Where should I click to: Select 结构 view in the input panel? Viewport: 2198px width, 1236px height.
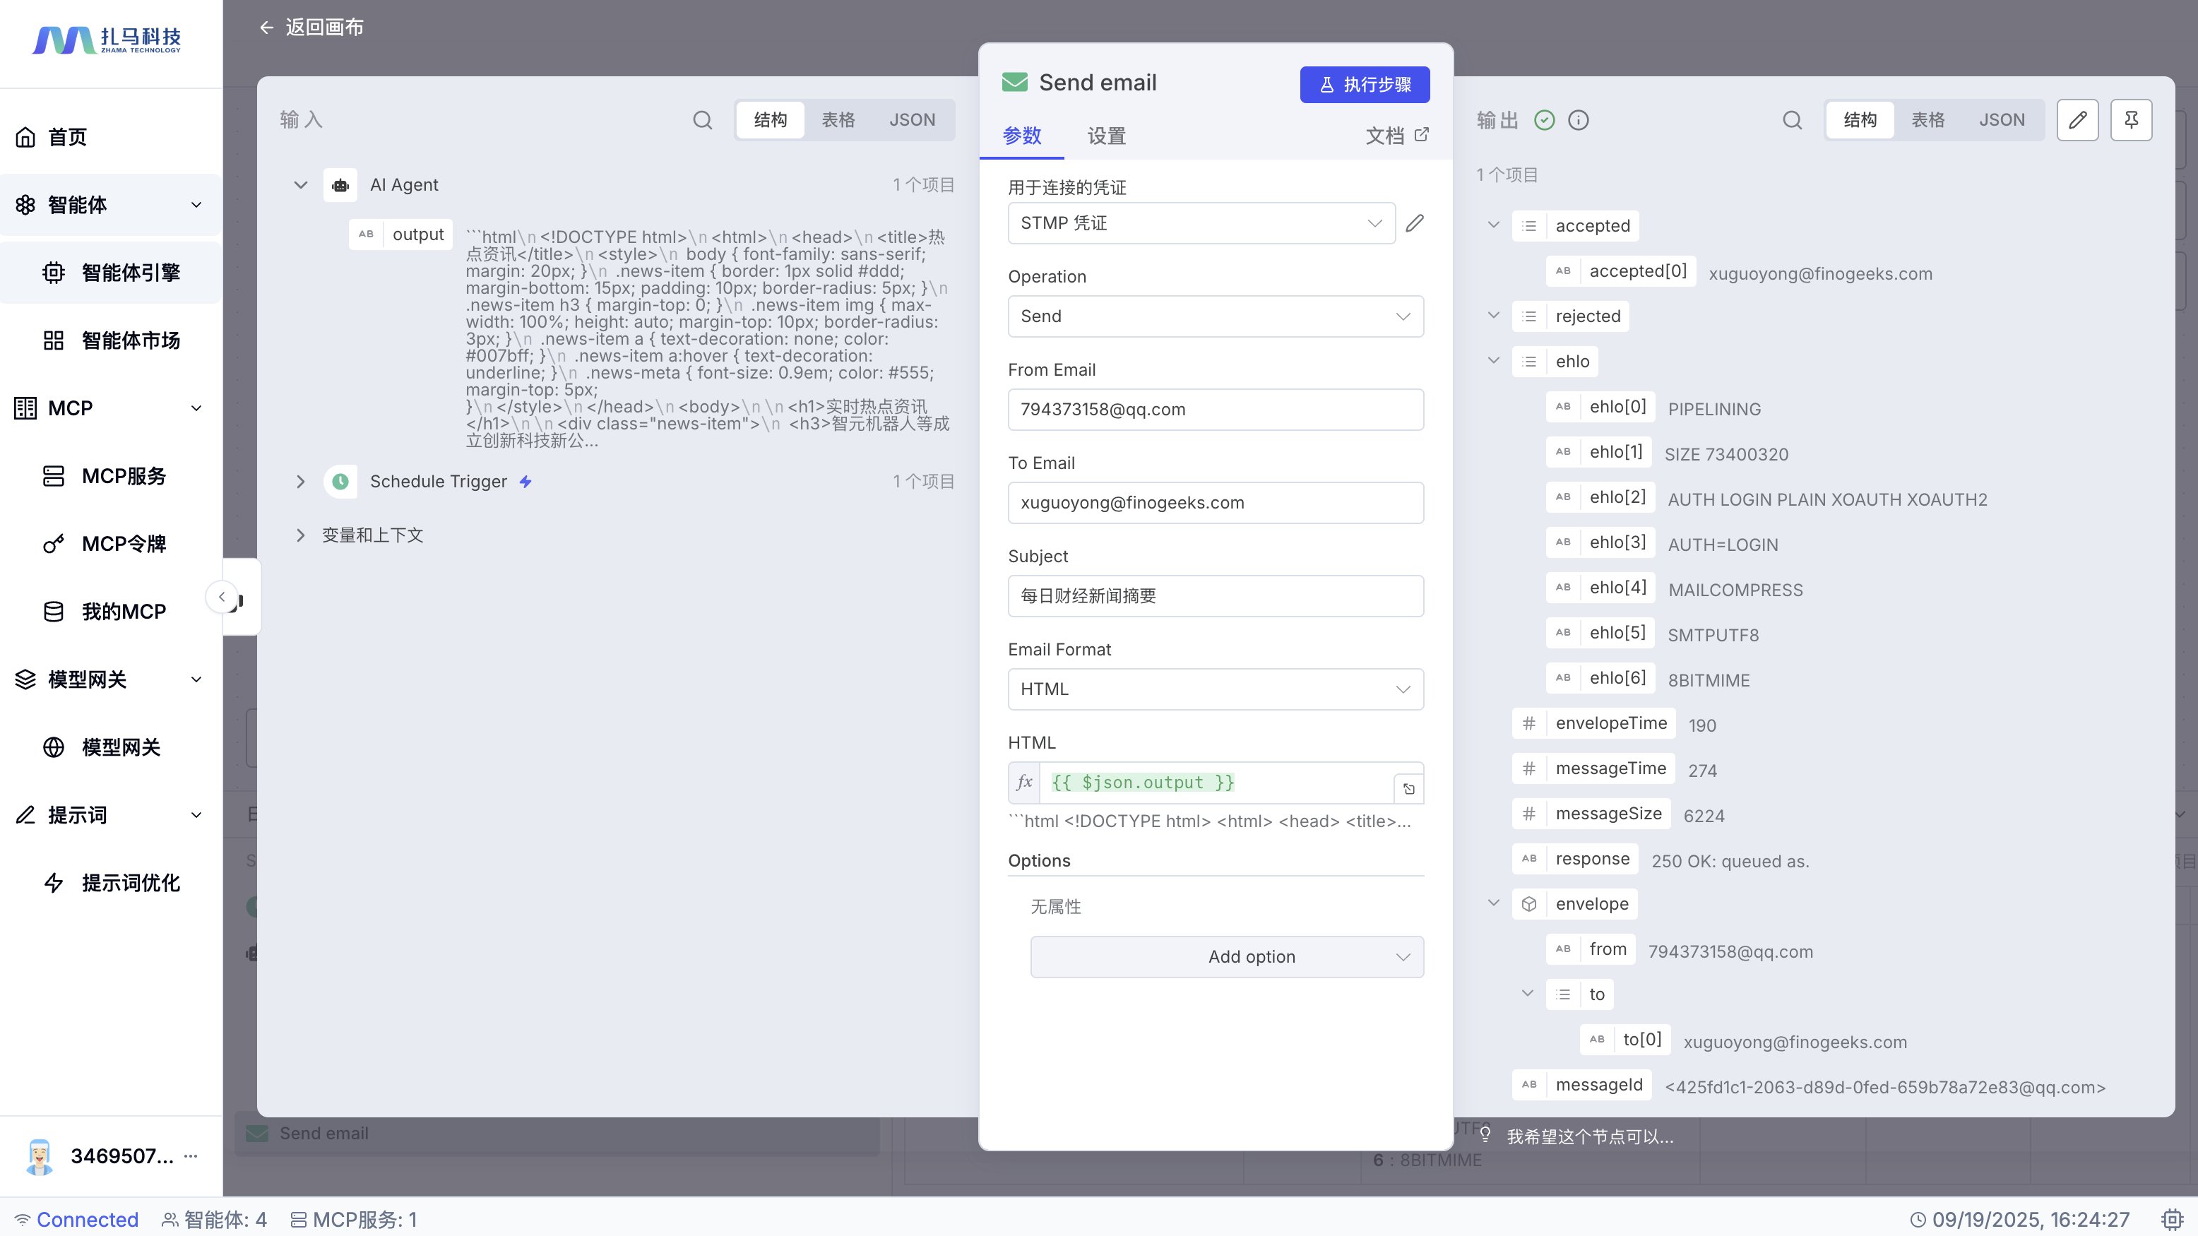pyautogui.click(x=770, y=120)
